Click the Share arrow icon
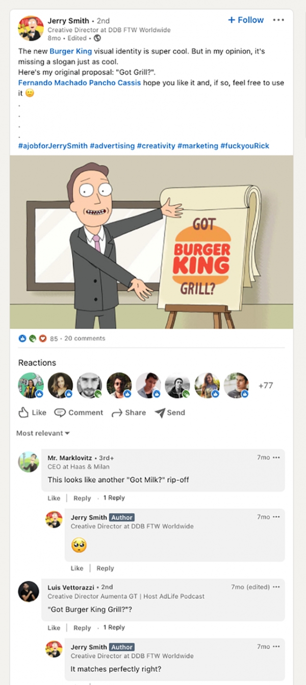The height and width of the screenshot is (685, 306). [117, 413]
